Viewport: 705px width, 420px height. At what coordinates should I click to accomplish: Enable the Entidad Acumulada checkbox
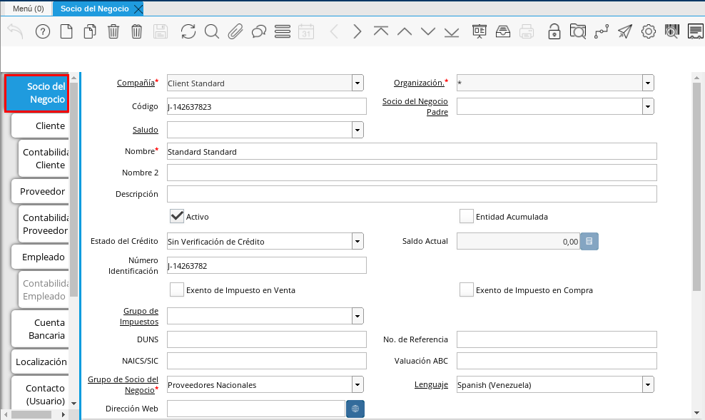[467, 216]
